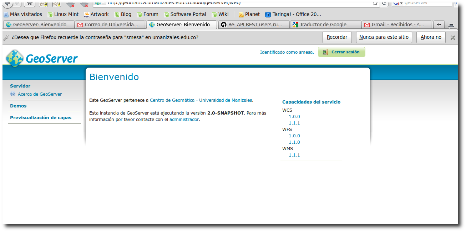Switch to Traductor de Google tab
The height and width of the screenshot is (232, 466).
point(325,25)
